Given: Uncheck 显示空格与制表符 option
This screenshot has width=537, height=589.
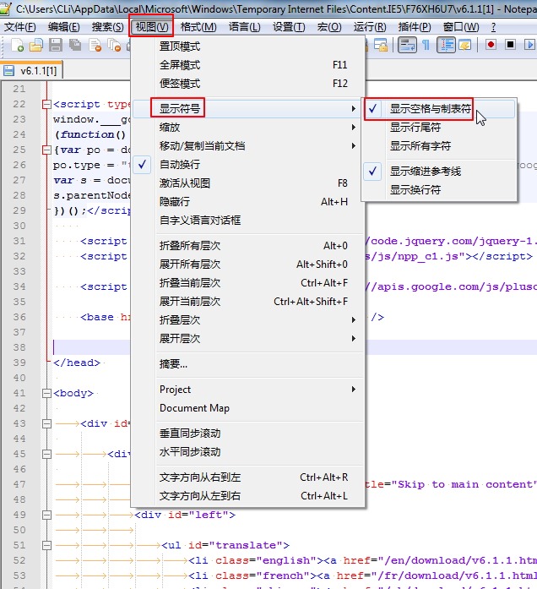Looking at the screenshot, I should [430, 109].
